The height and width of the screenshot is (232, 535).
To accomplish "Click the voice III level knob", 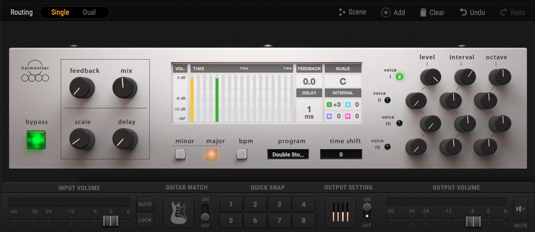I will point(430,124).
